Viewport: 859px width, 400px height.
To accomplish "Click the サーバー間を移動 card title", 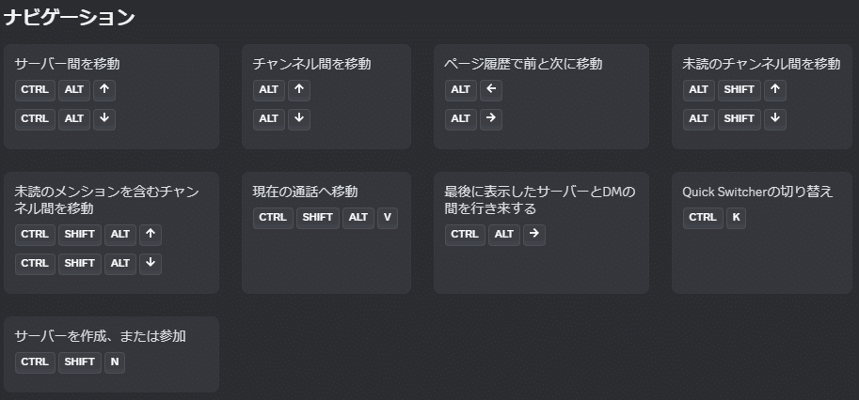I will [x=67, y=64].
